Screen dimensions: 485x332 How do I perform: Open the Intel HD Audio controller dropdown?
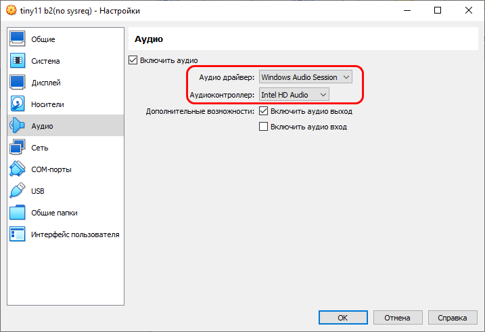(294, 95)
